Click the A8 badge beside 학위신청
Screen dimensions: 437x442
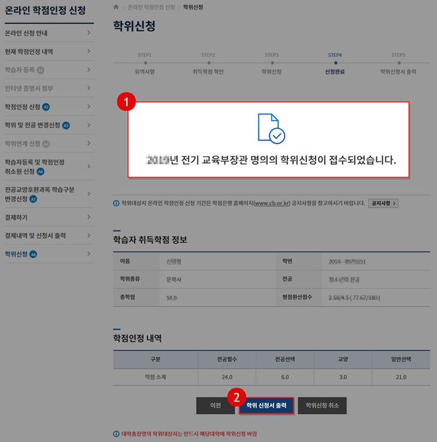point(33,254)
